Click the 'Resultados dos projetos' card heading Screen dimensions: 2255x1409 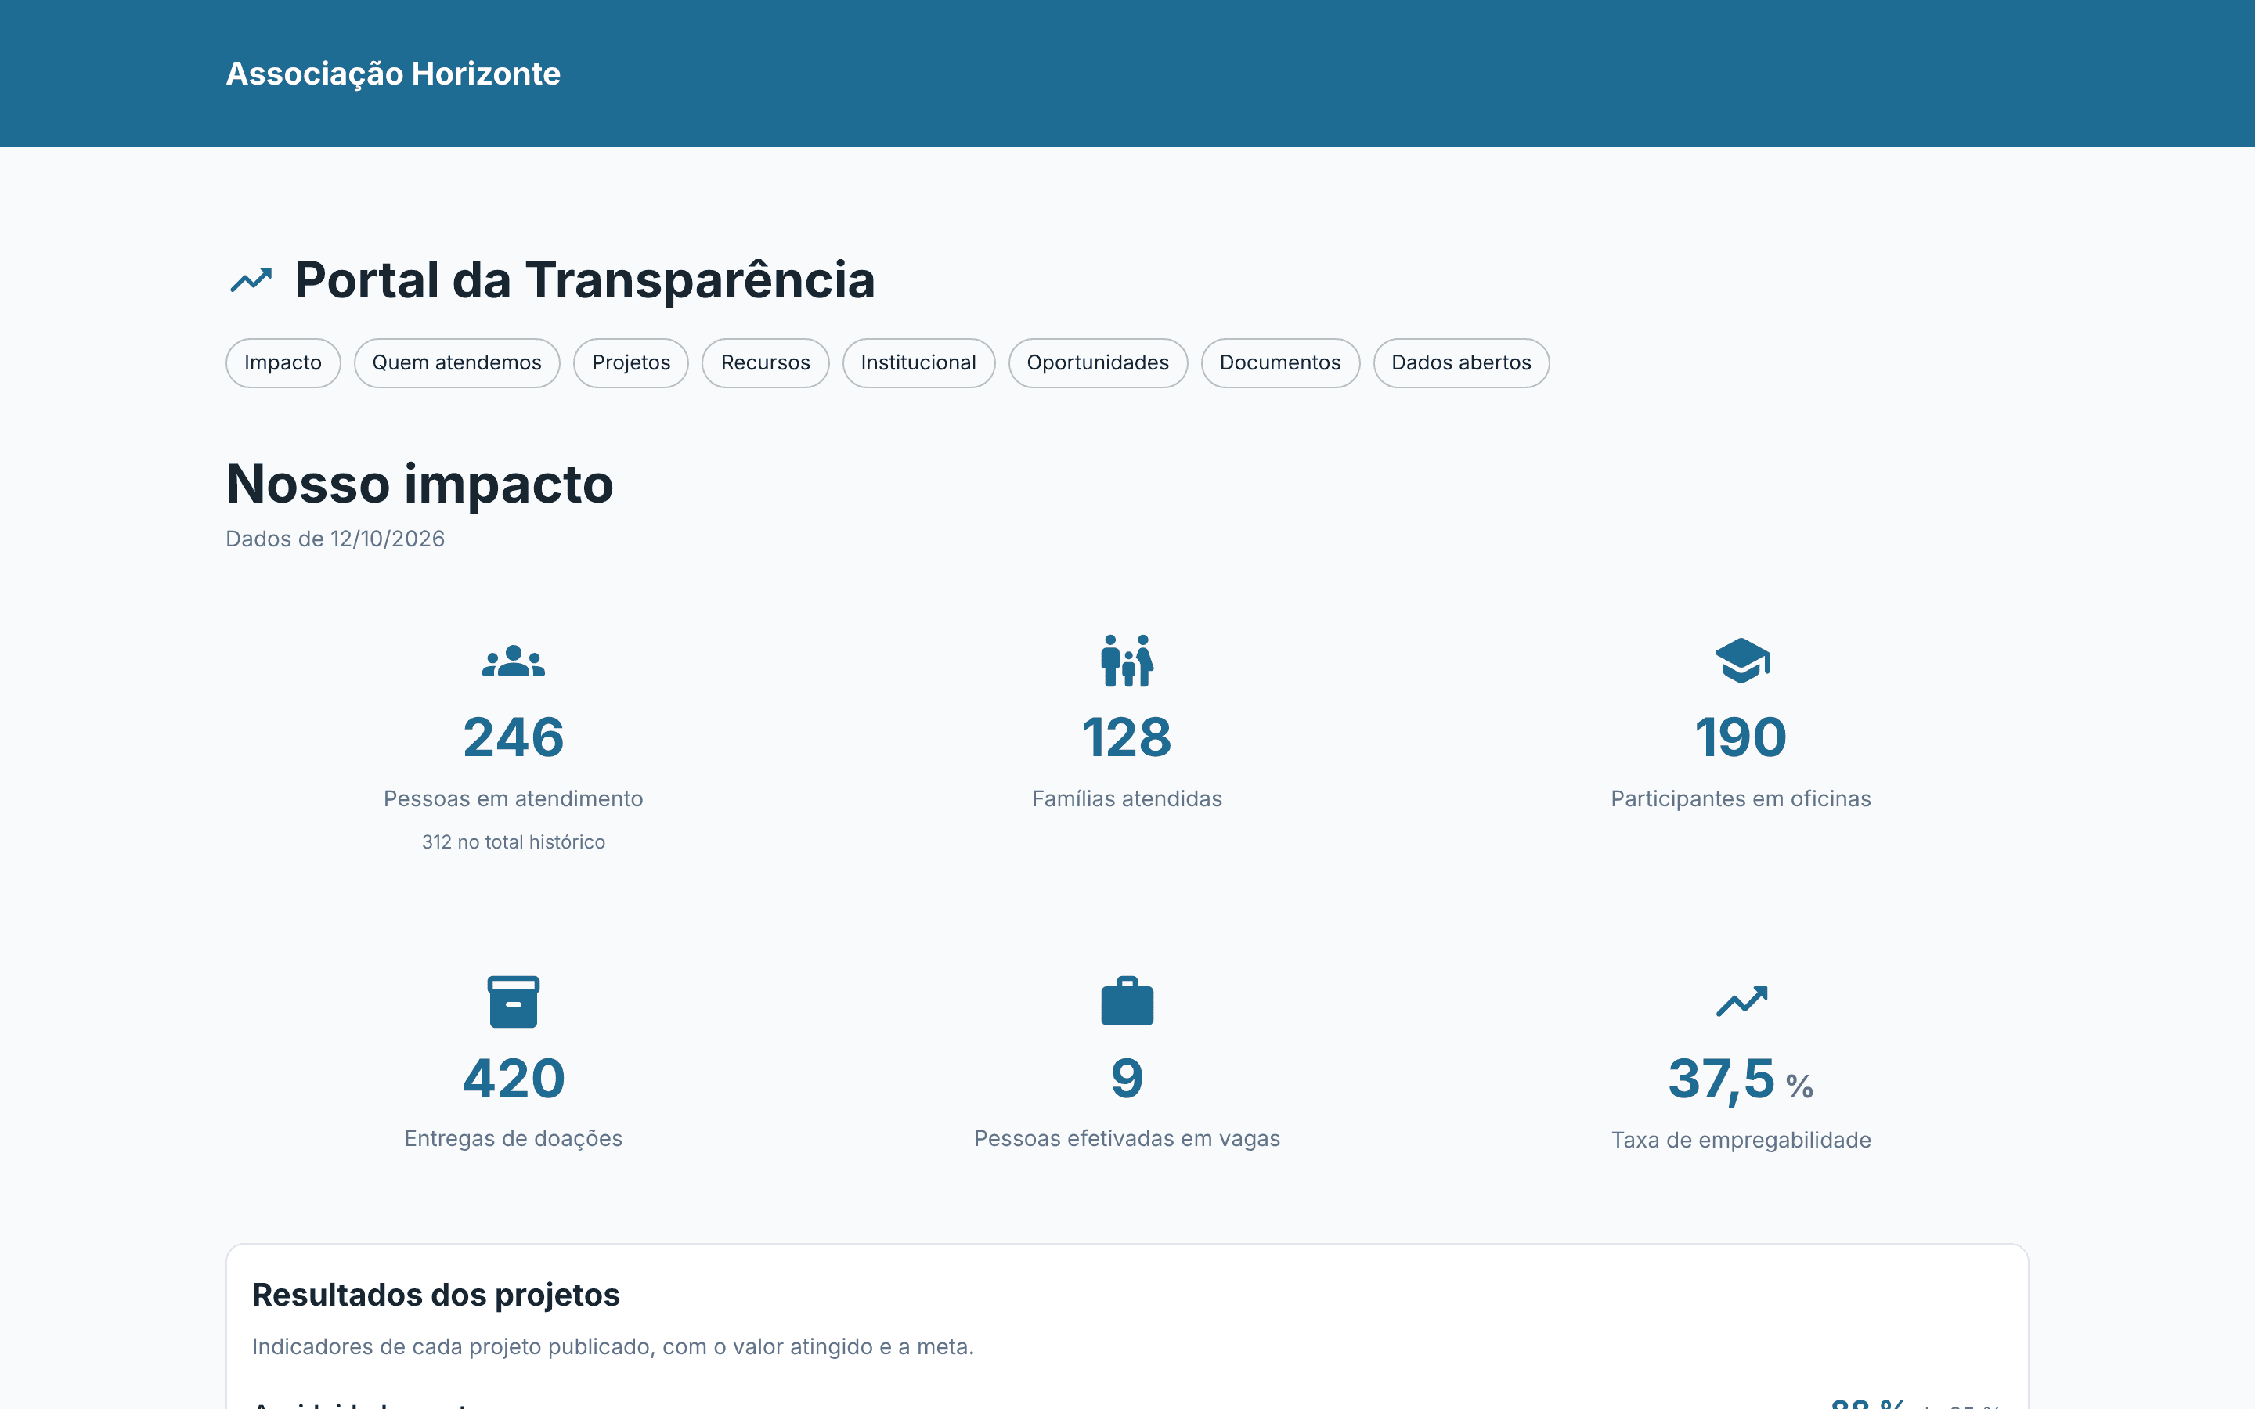[x=436, y=1295]
